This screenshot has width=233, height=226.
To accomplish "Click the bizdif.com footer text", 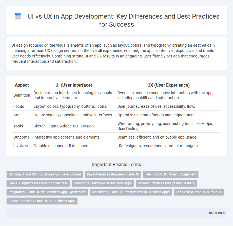I will pyautogui.click(x=217, y=213).
